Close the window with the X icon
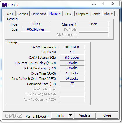This screenshot has height=123, width=122. [113, 4]
